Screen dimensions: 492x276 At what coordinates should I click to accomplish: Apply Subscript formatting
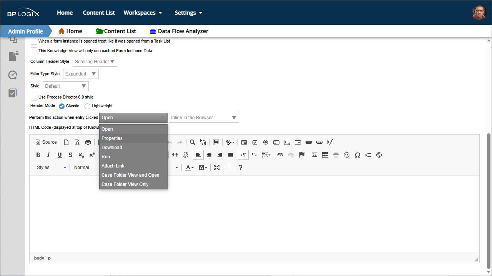point(81,155)
